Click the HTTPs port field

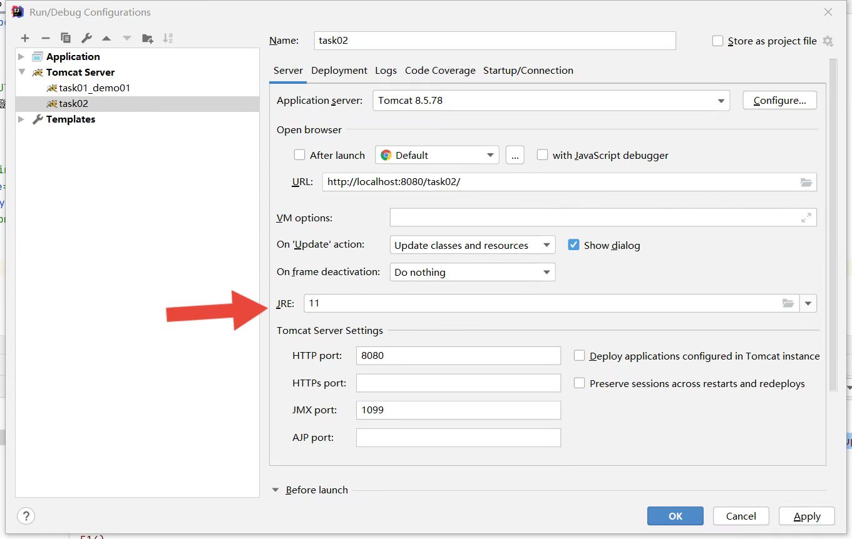[458, 383]
